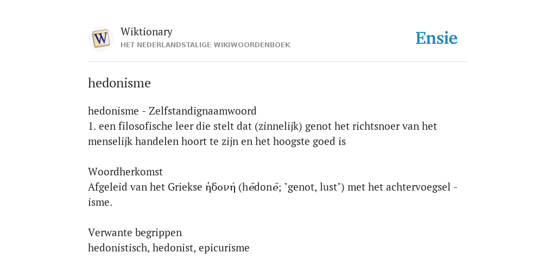Click the Greek word ἡδονή

coord(220,187)
